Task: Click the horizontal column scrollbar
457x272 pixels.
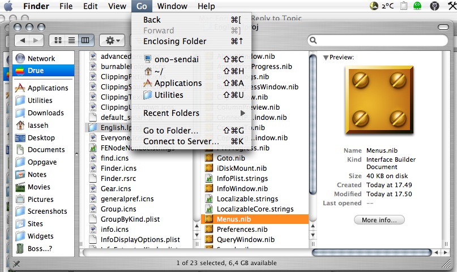Action: 372,253
